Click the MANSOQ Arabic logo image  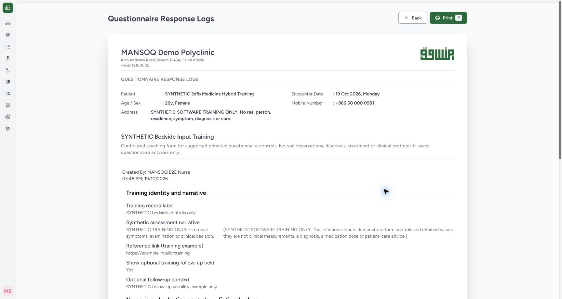point(437,54)
